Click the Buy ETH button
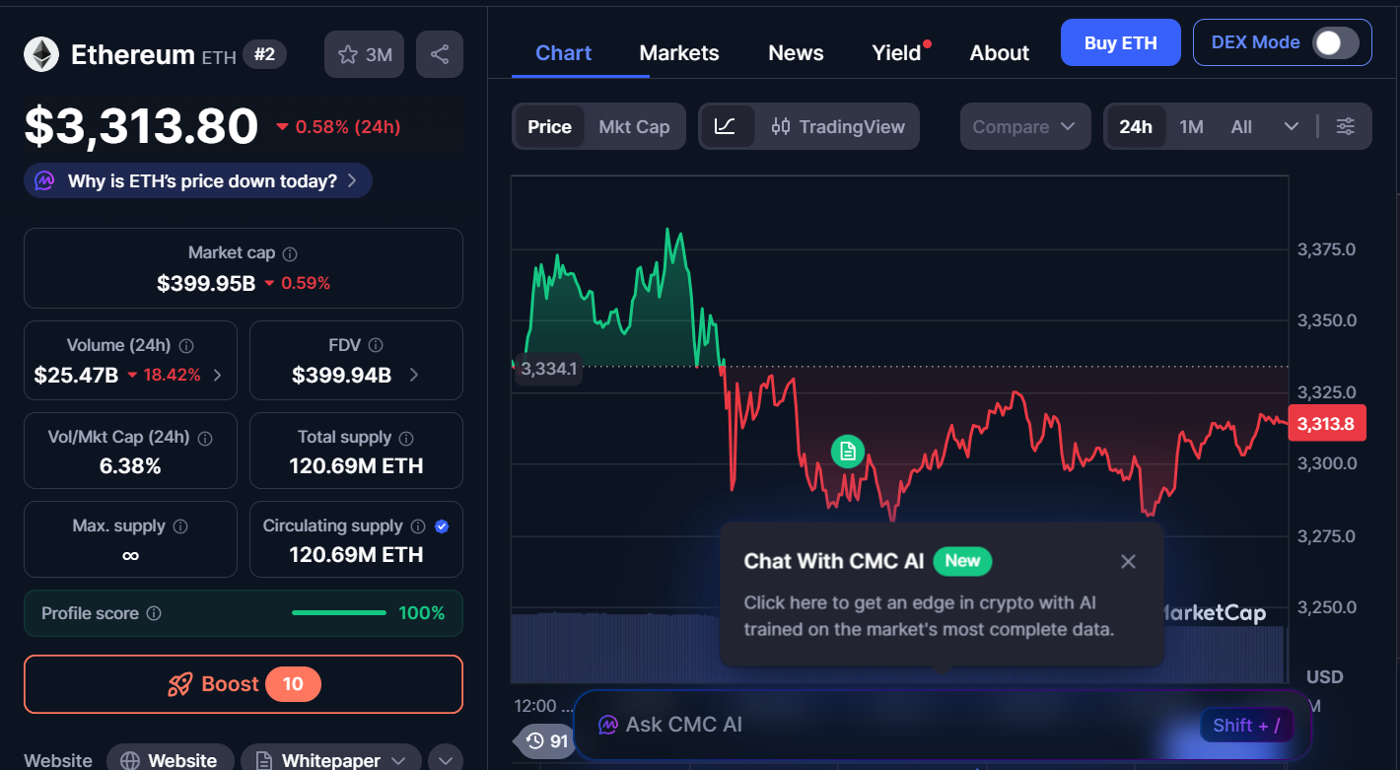Viewport: 1400px width, 770px height. (x=1120, y=42)
